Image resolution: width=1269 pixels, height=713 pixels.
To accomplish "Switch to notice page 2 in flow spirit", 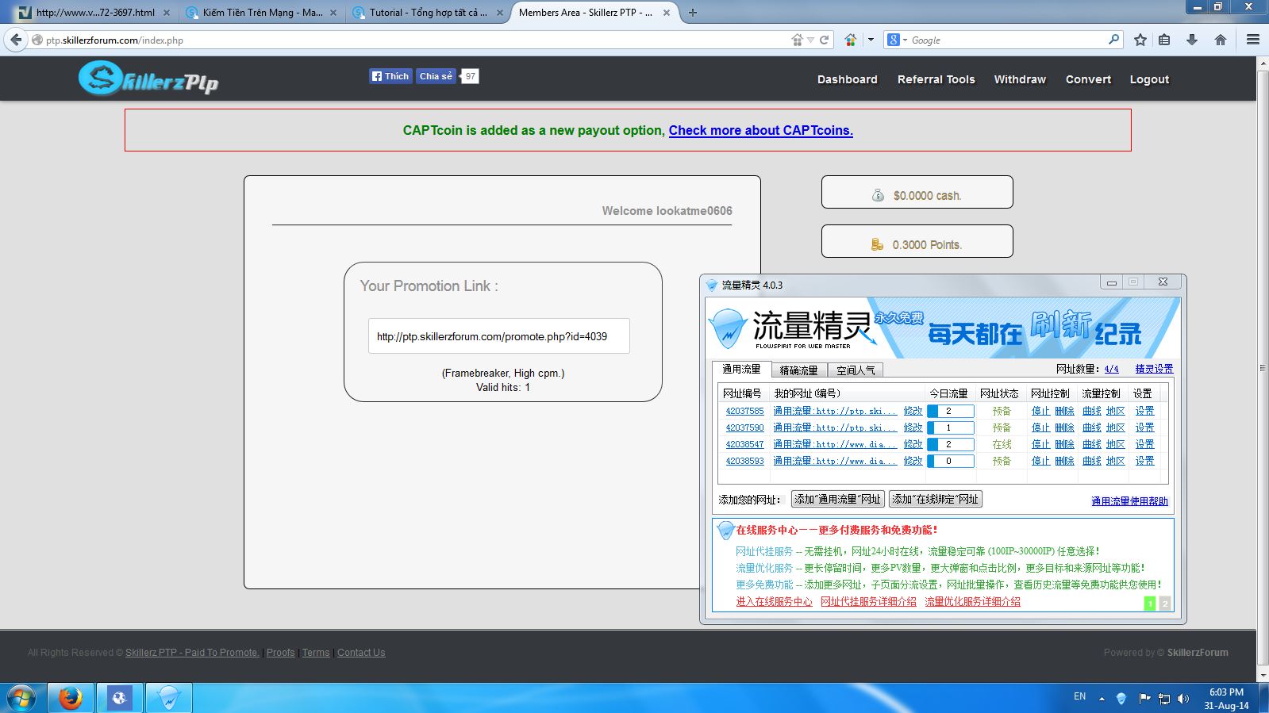I will click(x=1164, y=604).
